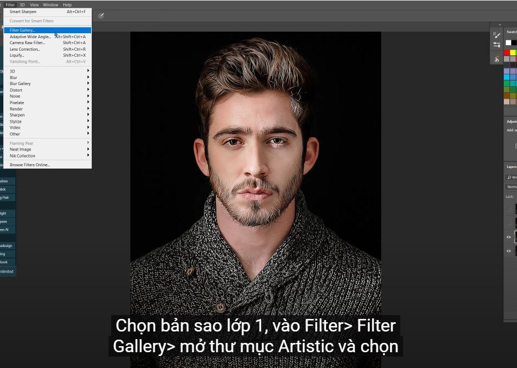Pick the light purple swatch
This screenshot has width=517, height=368.
(507, 71)
